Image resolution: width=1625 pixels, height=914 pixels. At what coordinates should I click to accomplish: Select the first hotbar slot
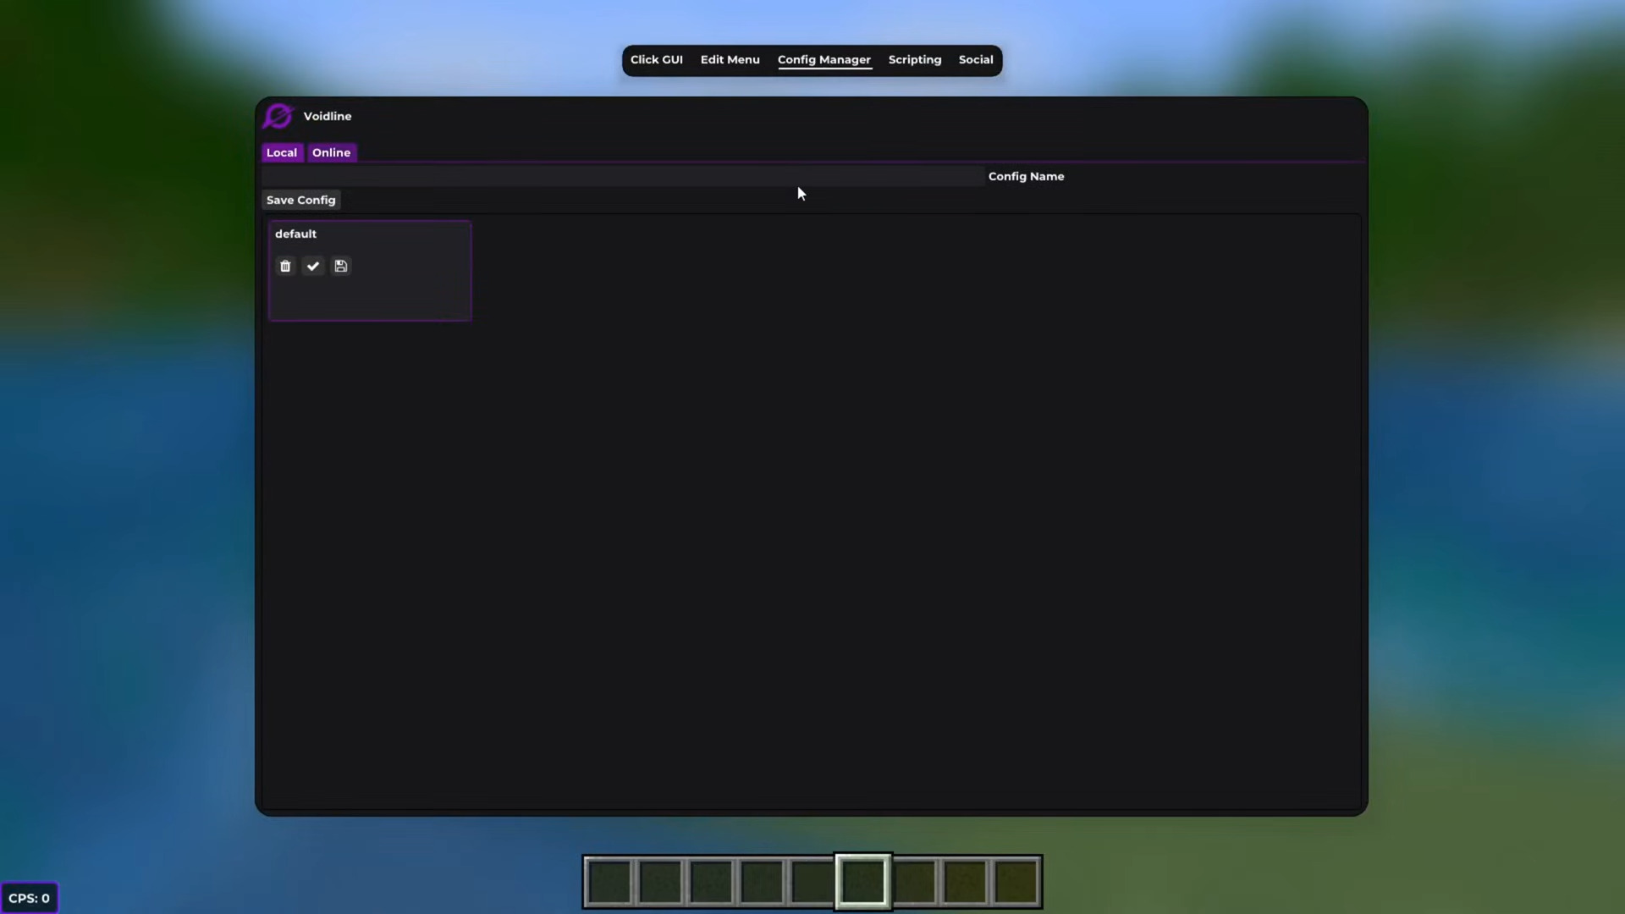click(x=609, y=881)
